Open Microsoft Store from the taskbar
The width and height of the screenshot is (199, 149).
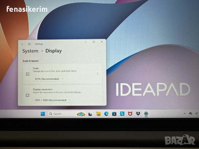tap(114, 114)
